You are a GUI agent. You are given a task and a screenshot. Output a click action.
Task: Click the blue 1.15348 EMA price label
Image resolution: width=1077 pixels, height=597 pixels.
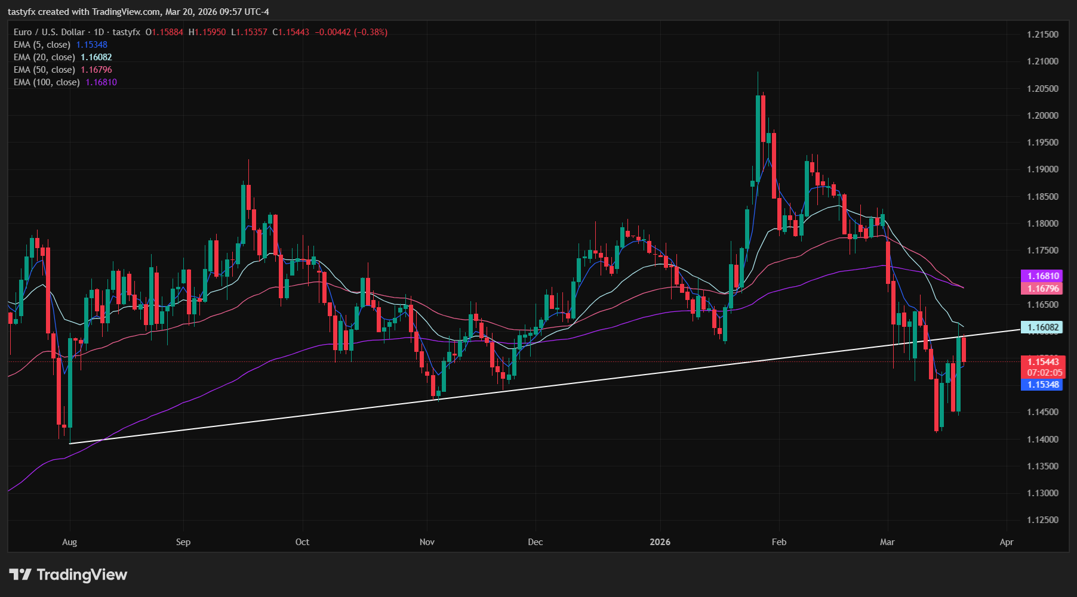tap(1042, 386)
